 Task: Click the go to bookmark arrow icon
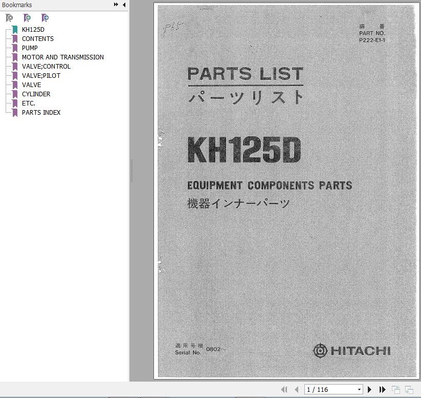click(45, 18)
